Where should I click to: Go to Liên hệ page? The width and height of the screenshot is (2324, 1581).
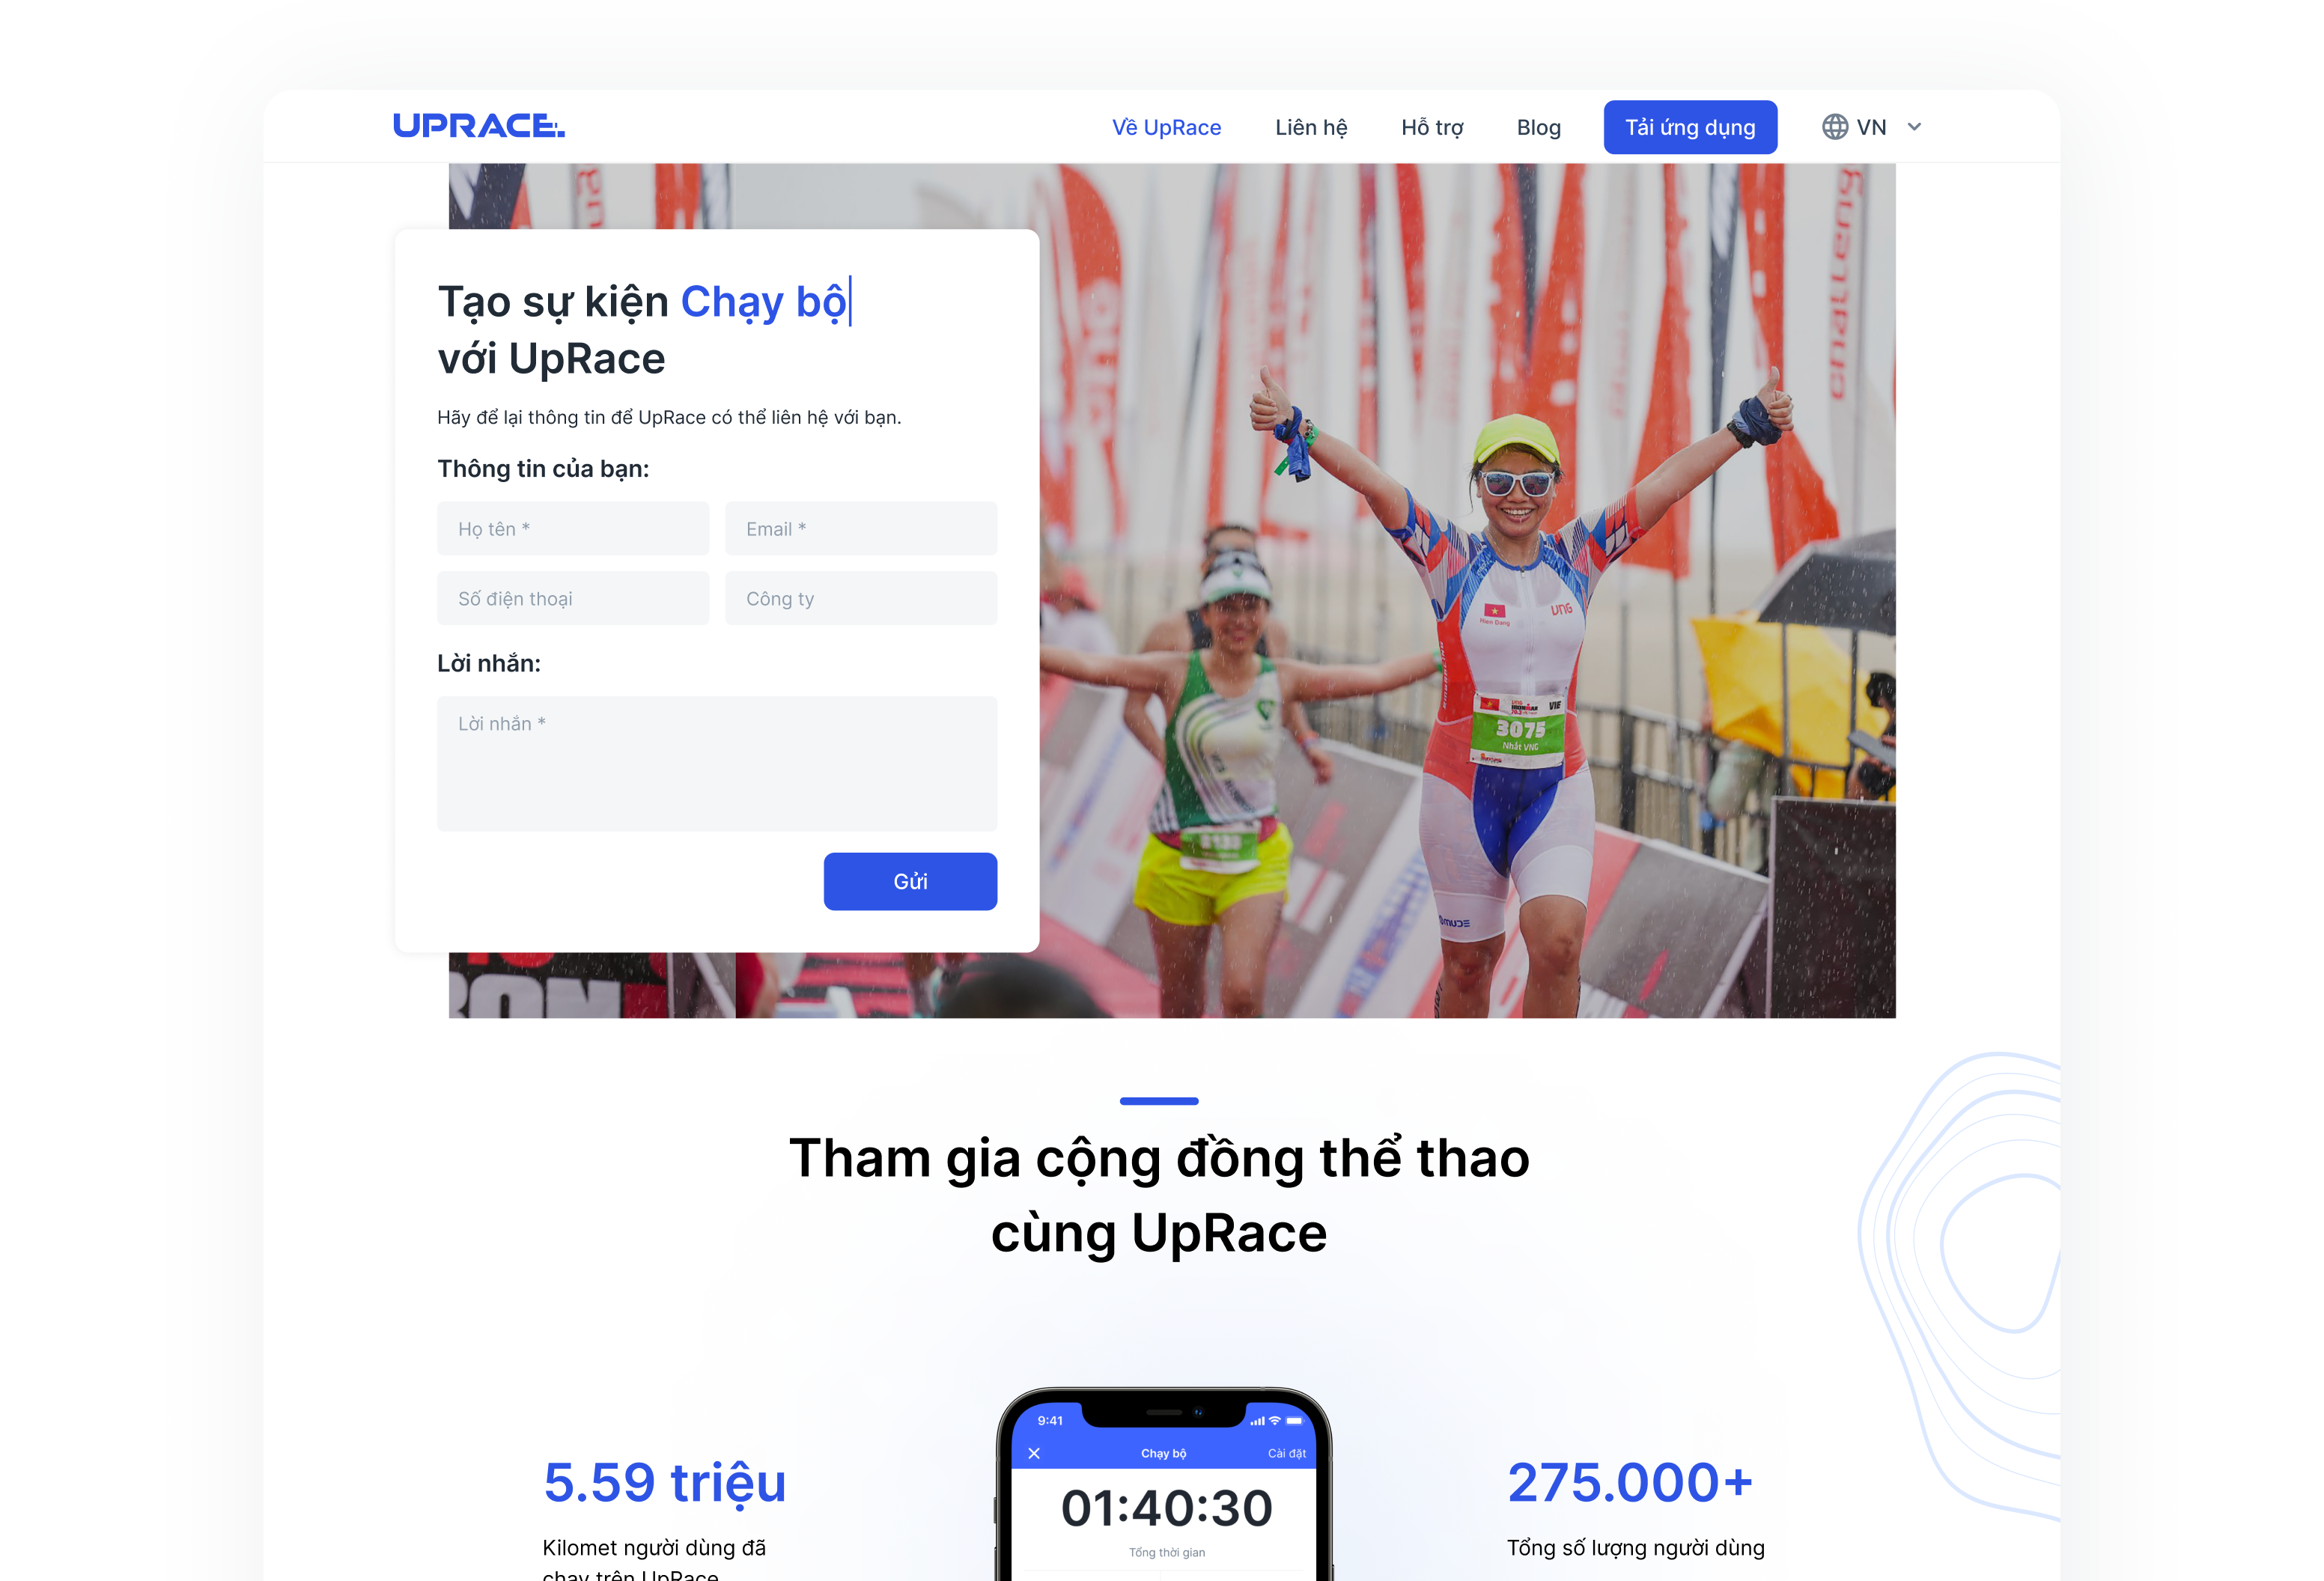[x=1311, y=127]
